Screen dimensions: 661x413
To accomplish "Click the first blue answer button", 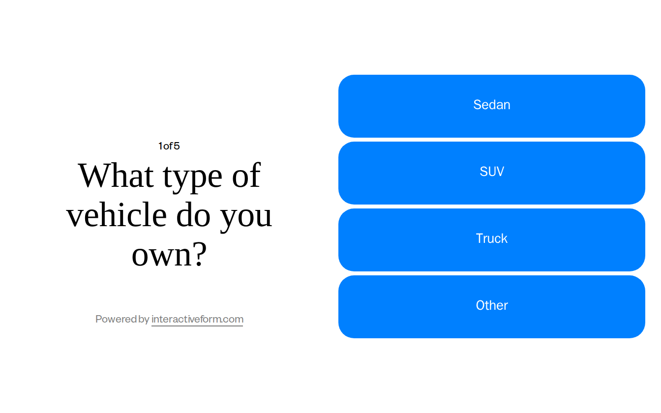I will click(492, 105).
